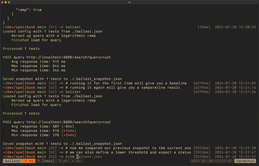Viewport: 259px width, 166px height.
Task: Select the active 1 nu window tab
Action: coord(28,161)
